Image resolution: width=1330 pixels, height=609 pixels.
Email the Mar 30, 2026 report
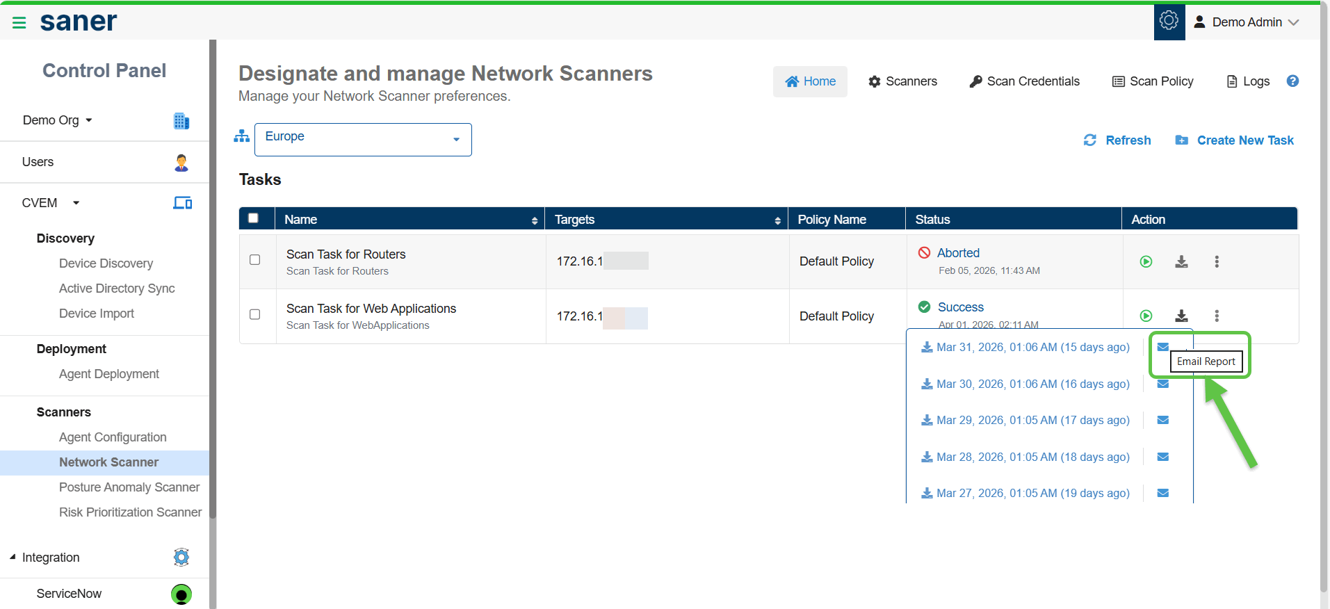point(1163,384)
